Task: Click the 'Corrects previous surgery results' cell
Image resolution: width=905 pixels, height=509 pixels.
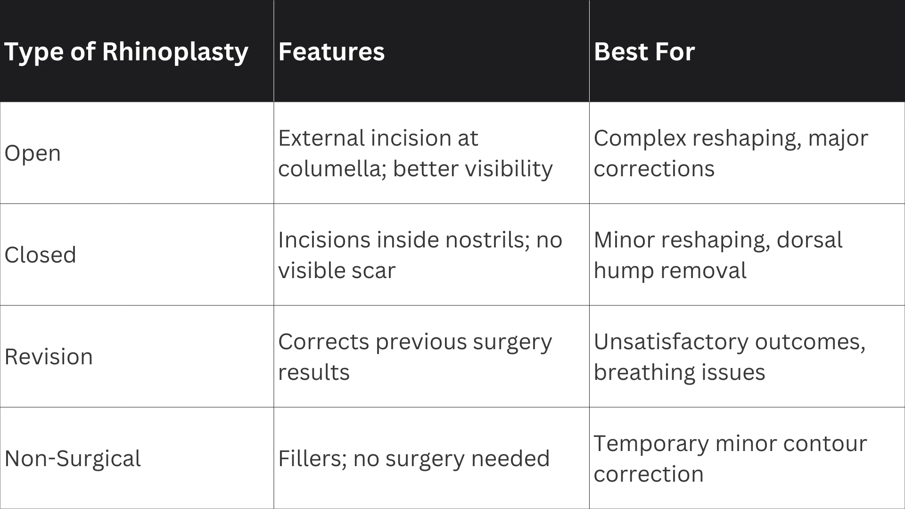Action: 415,357
